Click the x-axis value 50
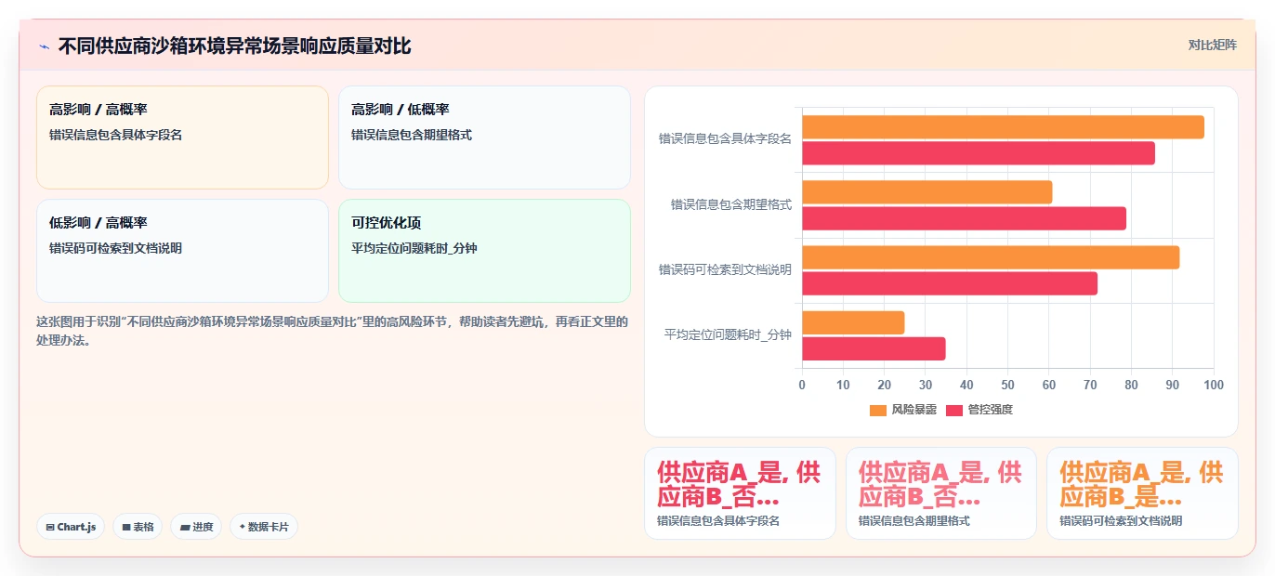 (x=1007, y=385)
